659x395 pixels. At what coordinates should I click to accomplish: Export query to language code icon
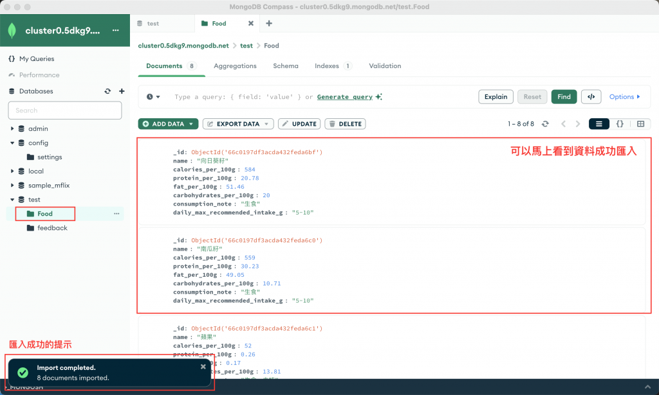[x=591, y=97]
